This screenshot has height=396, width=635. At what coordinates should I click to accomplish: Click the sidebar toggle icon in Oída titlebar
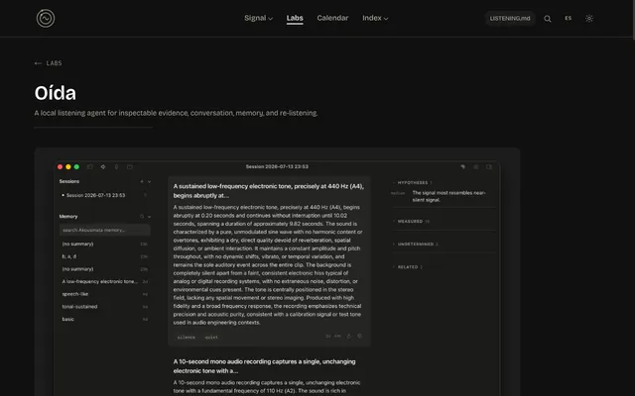point(90,166)
